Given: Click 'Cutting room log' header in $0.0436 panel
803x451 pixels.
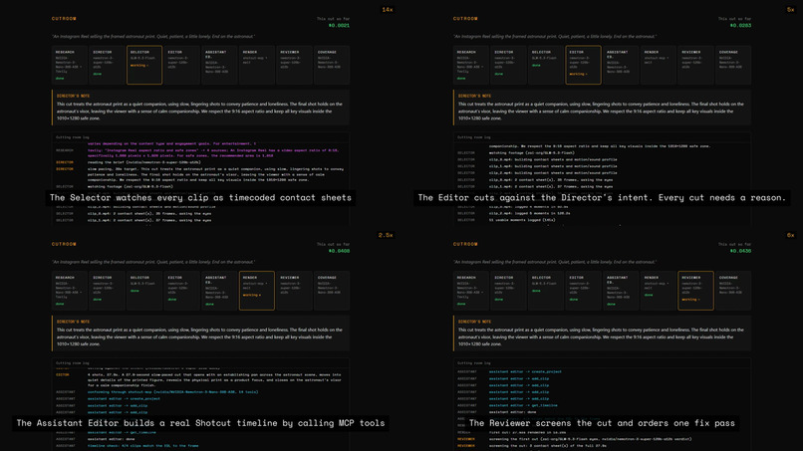Looking at the screenshot, I should [x=473, y=363].
